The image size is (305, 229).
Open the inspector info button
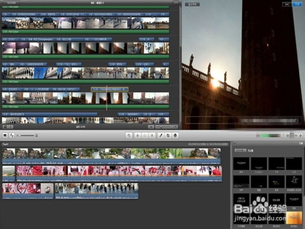coord(175,135)
